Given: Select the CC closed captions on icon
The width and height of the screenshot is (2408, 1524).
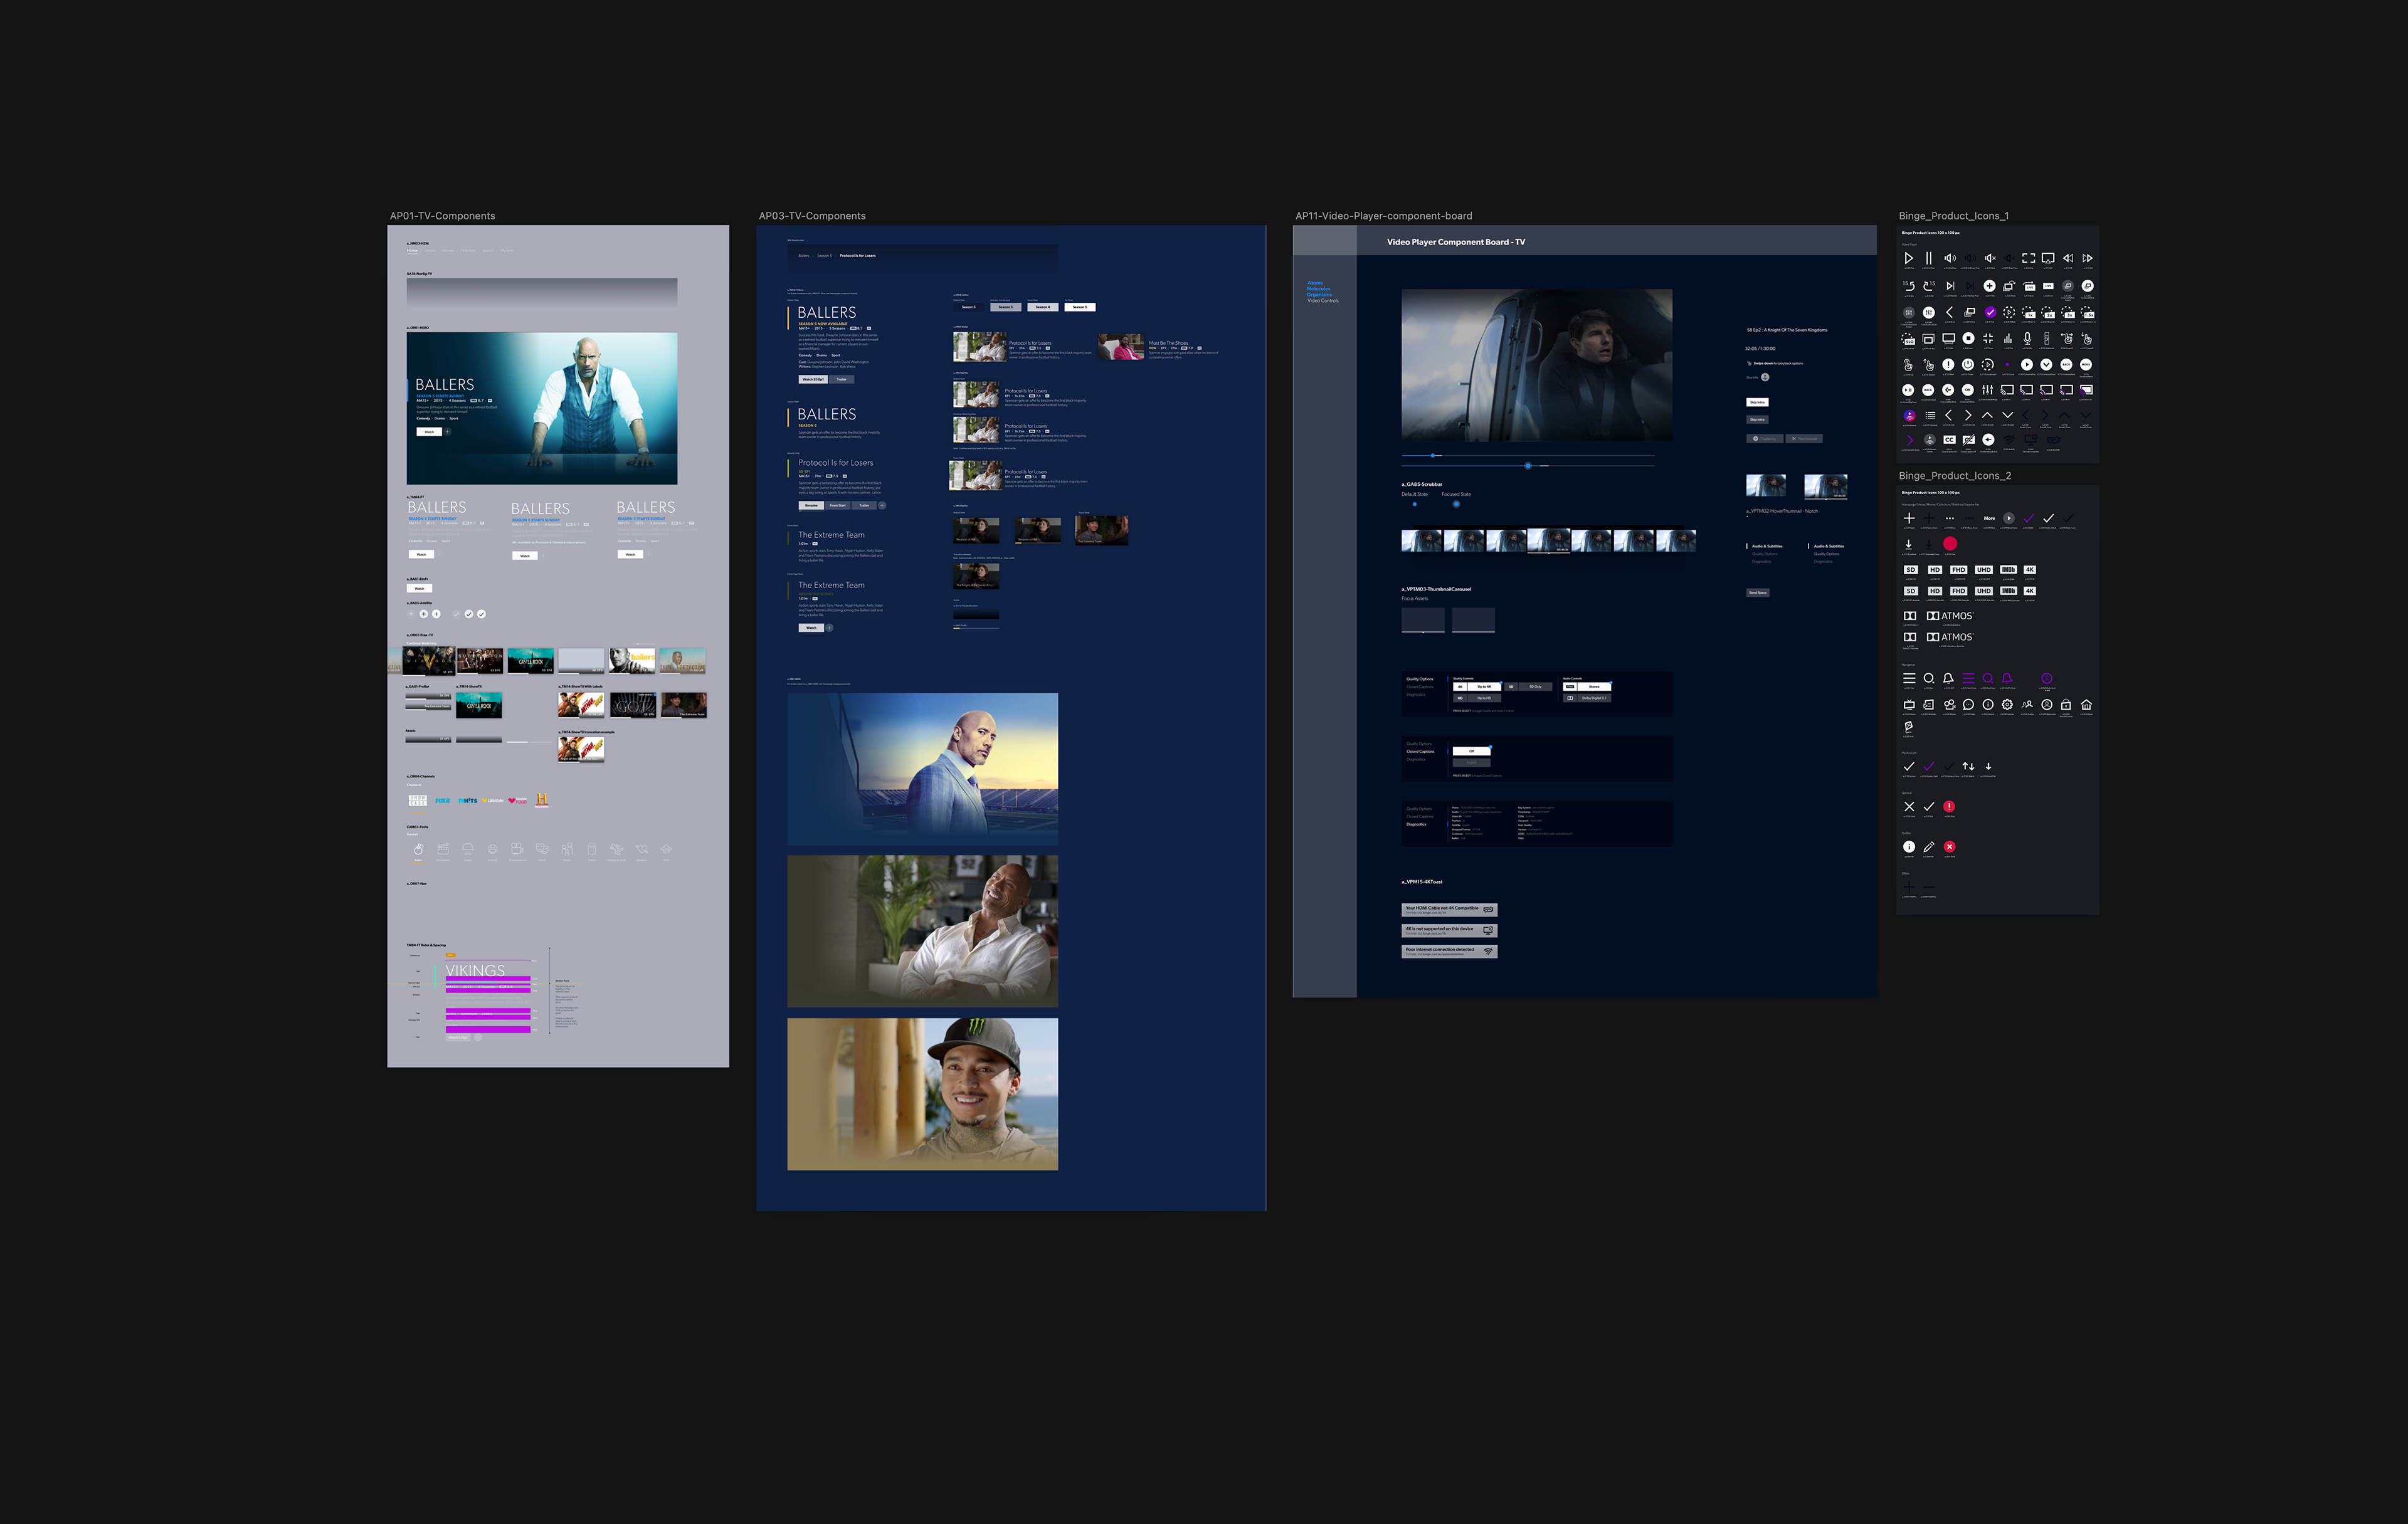Looking at the screenshot, I should click(1950, 440).
